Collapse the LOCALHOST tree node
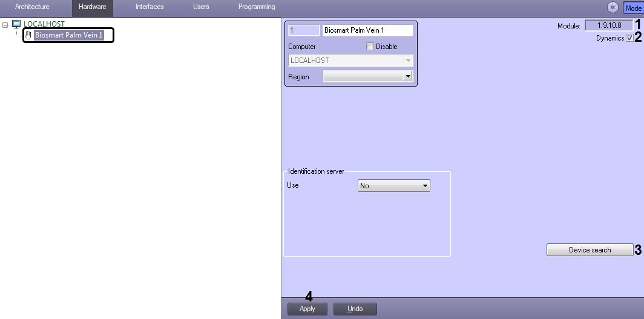The image size is (644, 319). [x=5, y=25]
